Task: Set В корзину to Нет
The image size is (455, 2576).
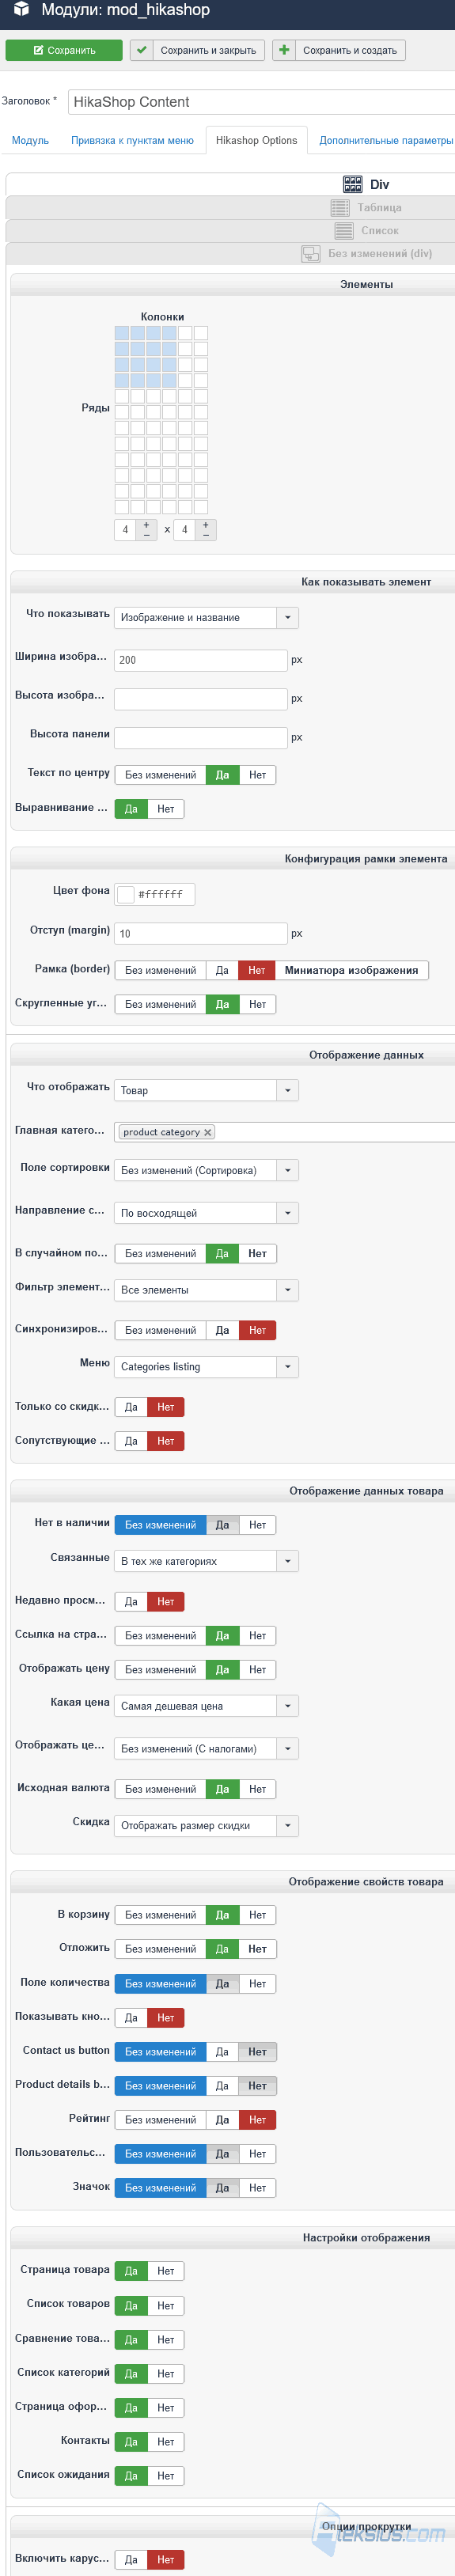Action: coord(257,1915)
